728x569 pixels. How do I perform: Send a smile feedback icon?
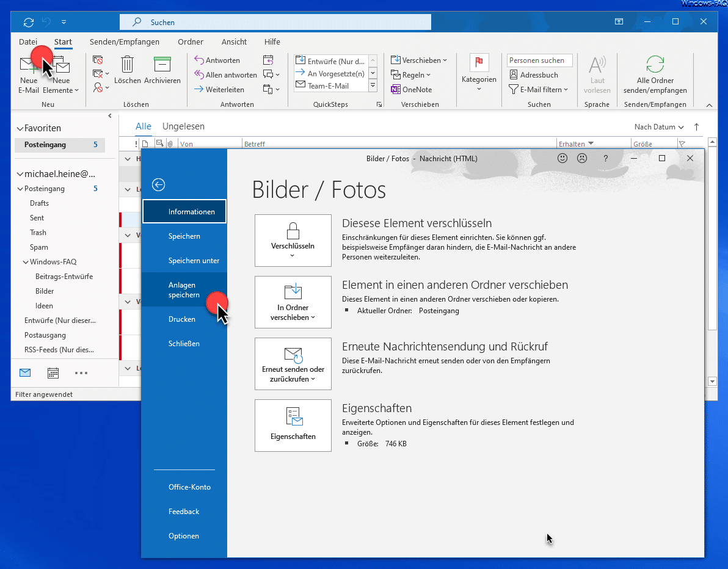(562, 158)
